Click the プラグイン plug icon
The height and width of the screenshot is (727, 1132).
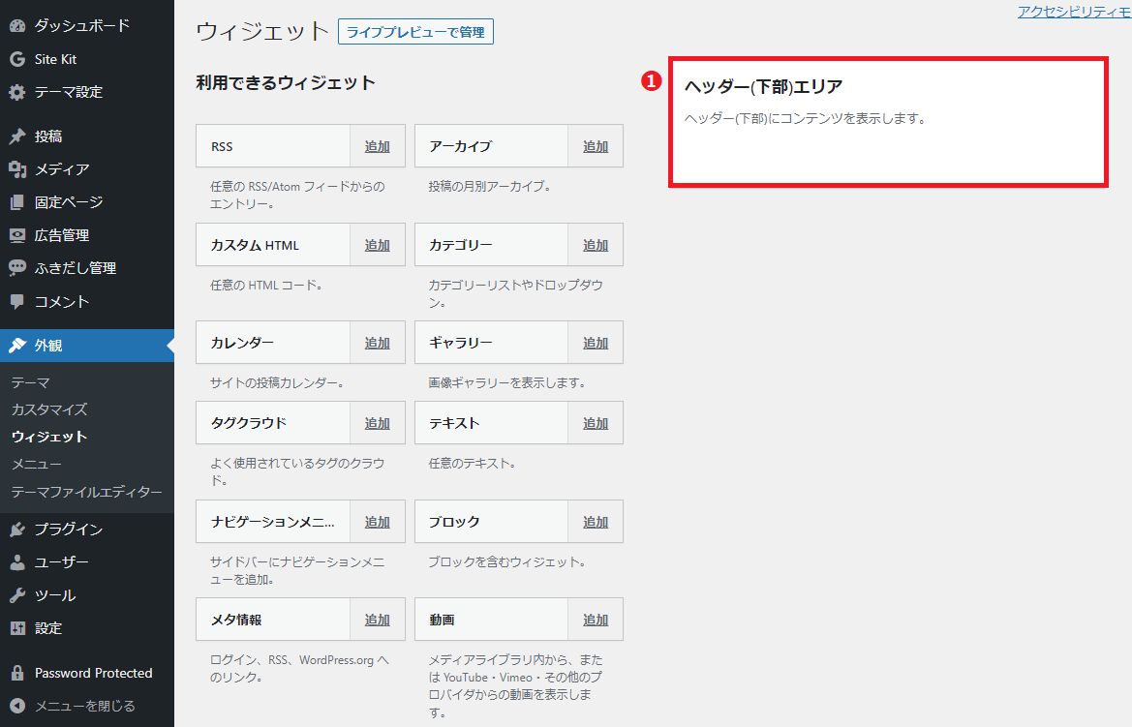(17, 530)
